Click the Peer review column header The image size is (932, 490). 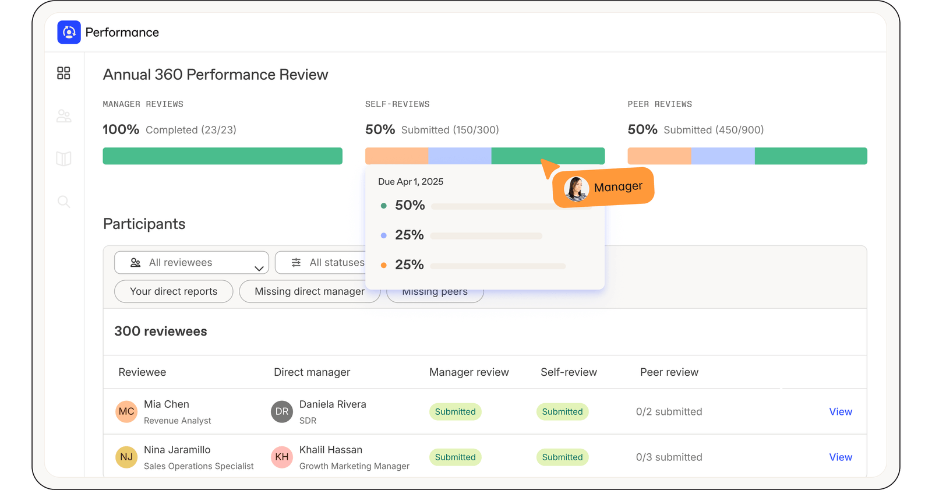pyautogui.click(x=669, y=372)
